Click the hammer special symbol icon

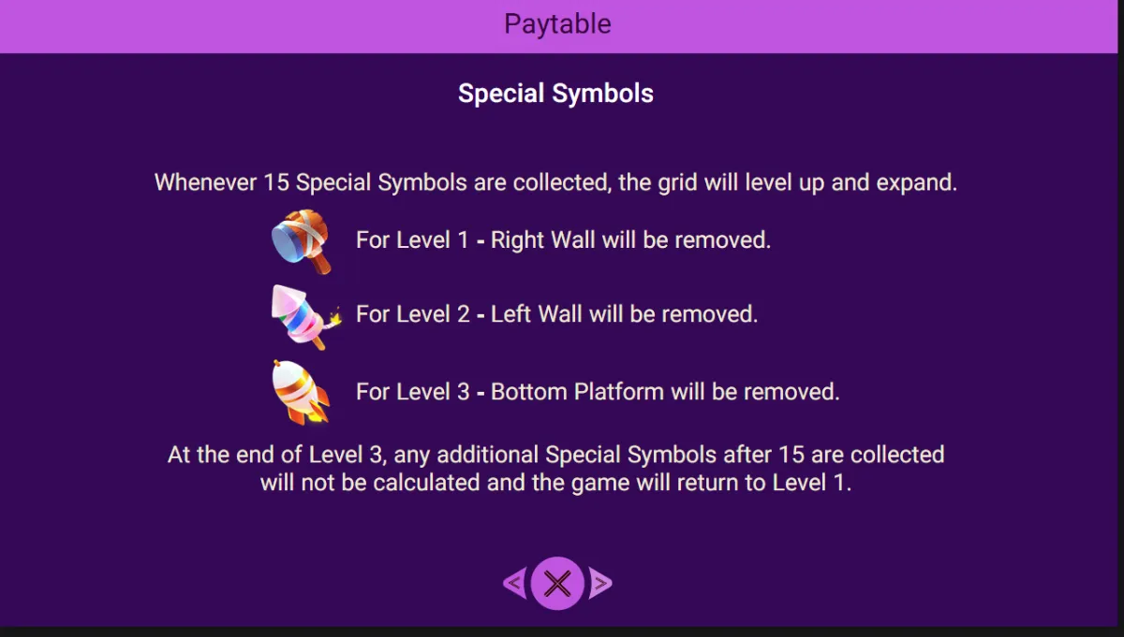[303, 241]
